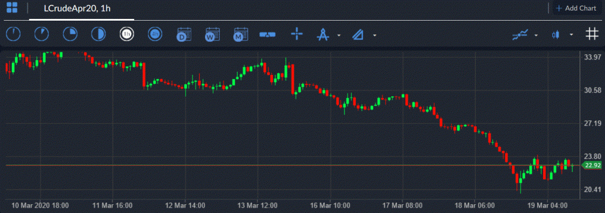Switch to the weekly (W) calendar timeframe
Screen dimensions: 605x213
pos(212,34)
